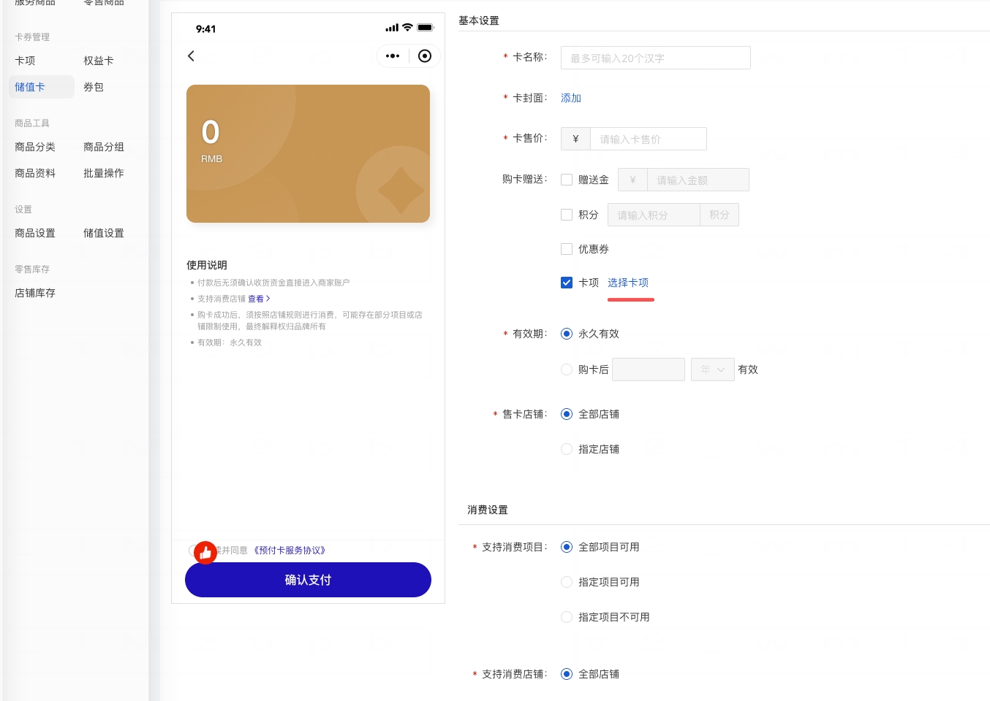990x701 pixels.
Task: Click the duration input after 购卡后
Action: tap(649, 369)
